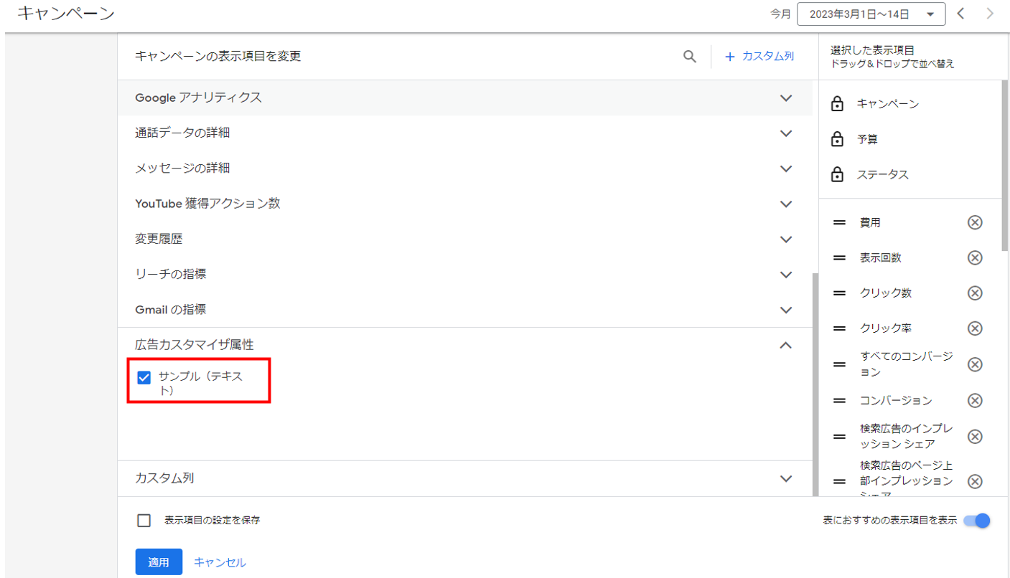This screenshot has height=578, width=1010.
Task: Check 表示項目の設定を保存 checkbox
Action: (144, 521)
